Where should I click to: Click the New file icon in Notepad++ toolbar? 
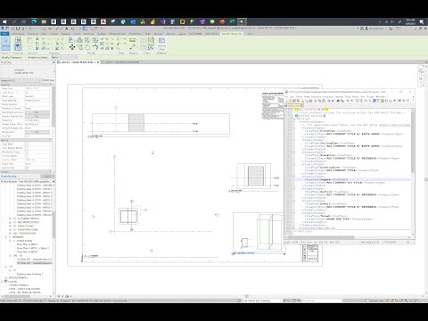click(287, 101)
